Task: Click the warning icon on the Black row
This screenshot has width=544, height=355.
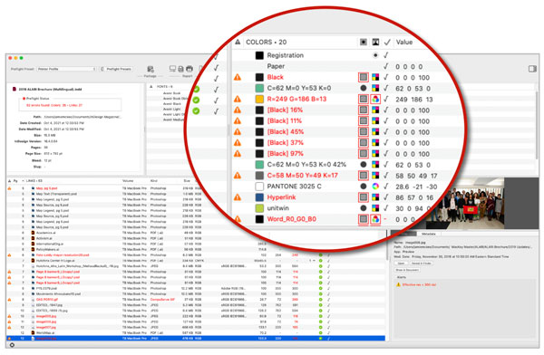Action: (x=238, y=77)
